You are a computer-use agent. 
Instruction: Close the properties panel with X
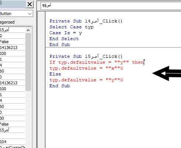point(29,4)
